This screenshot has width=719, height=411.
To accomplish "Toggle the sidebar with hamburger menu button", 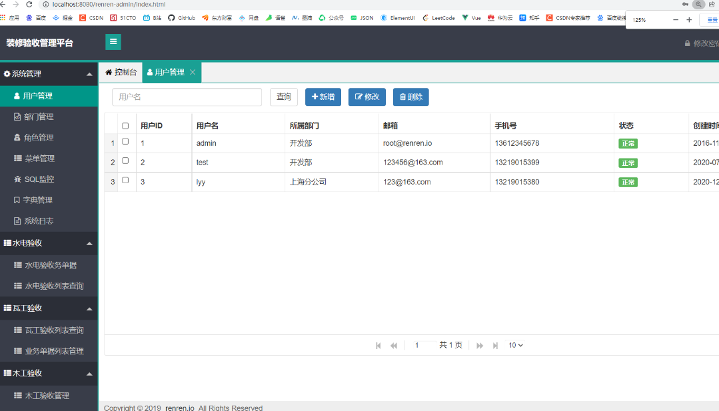I will (113, 42).
